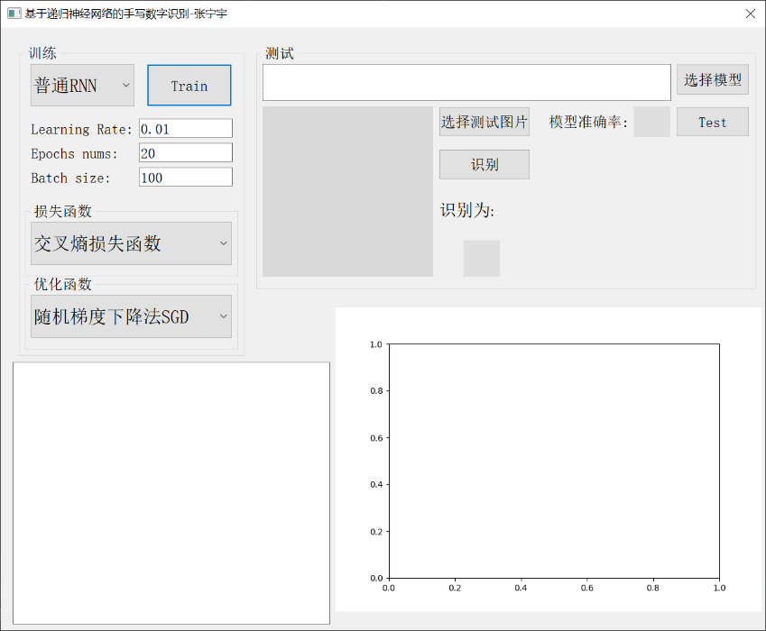The image size is (766, 631).
Task: Close the handwriting recognition window
Action: point(750,14)
